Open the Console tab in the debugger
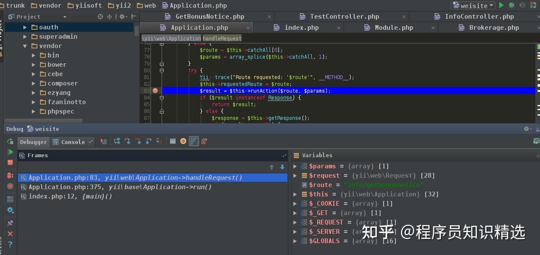 point(73,142)
